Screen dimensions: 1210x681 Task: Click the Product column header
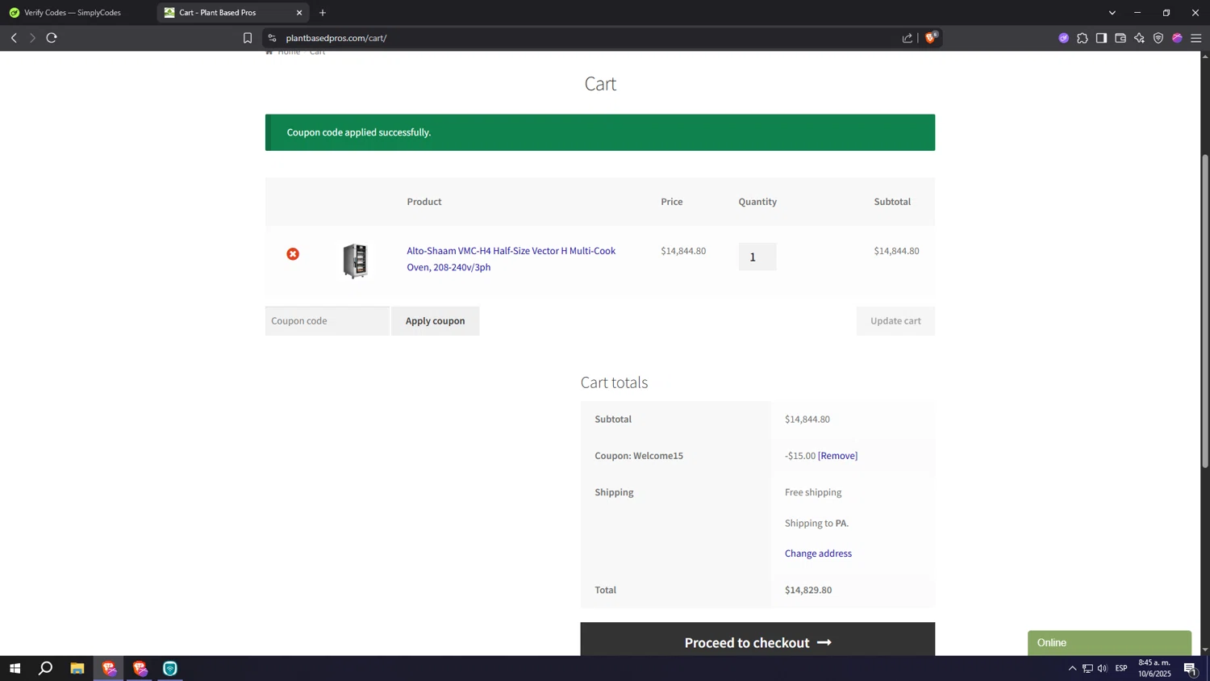point(424,202)
